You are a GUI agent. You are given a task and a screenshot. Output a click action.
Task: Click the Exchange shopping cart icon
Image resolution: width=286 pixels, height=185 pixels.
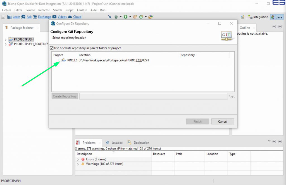pyautogui.click(x=35, y=17)
